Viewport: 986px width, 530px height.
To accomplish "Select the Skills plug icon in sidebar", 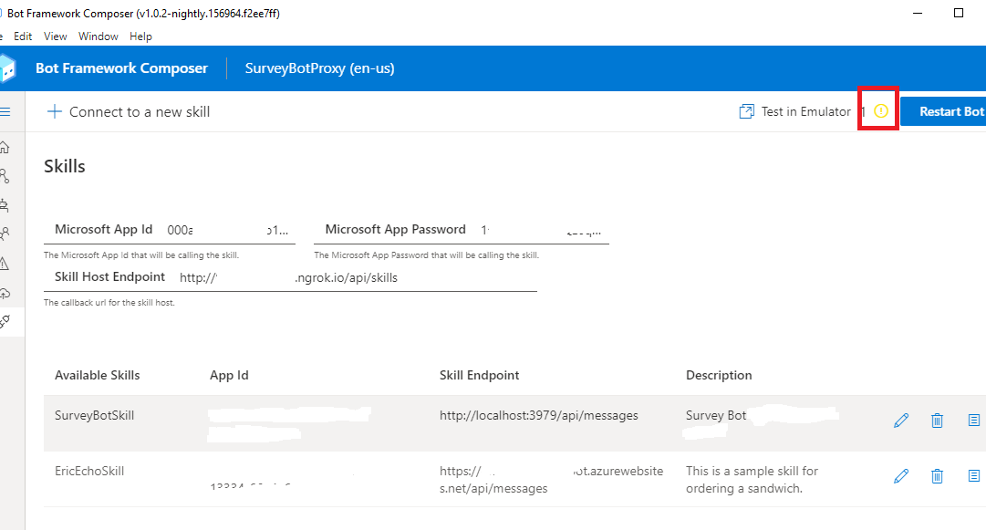I will [x=5, y=322].
